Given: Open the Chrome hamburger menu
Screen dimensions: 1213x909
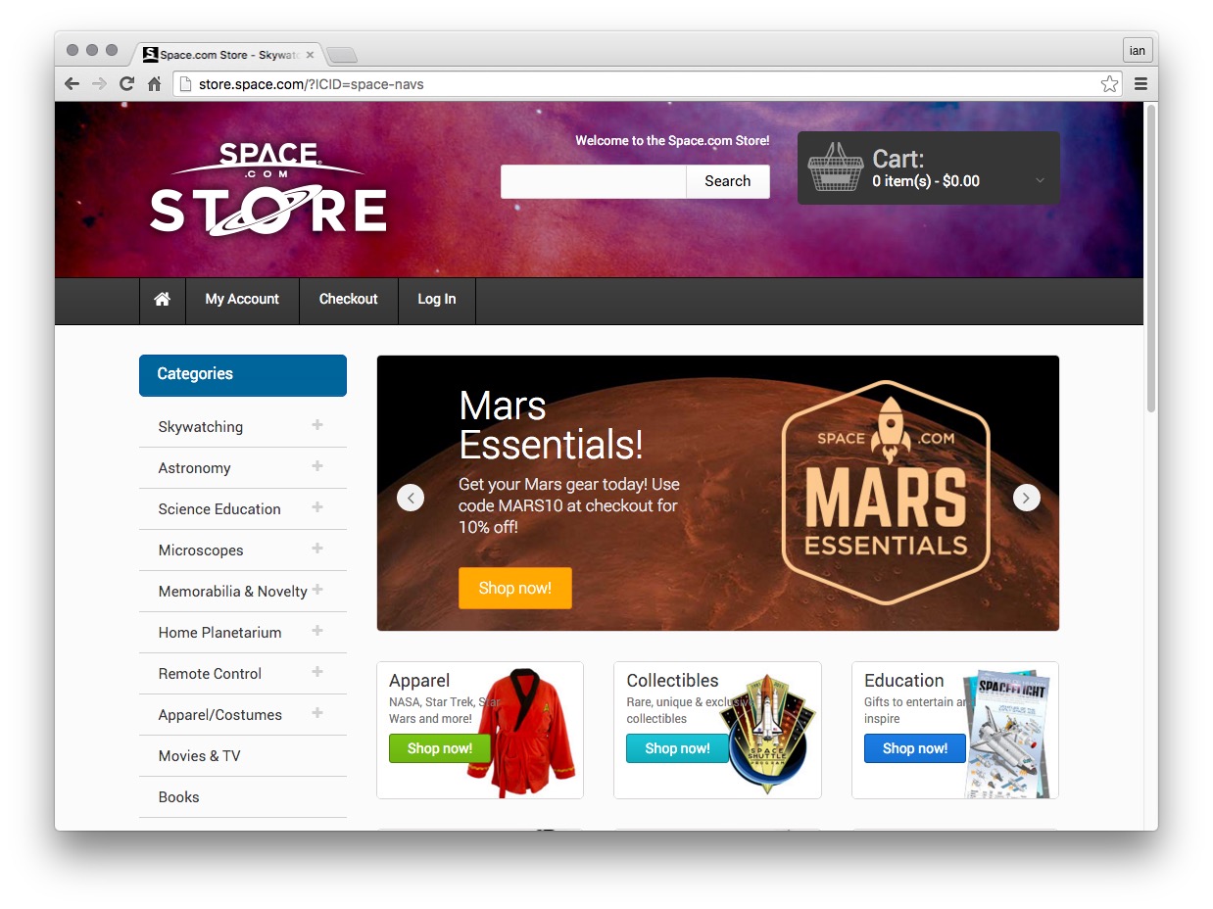Looking at the screenshot, I should (1140, 84).
